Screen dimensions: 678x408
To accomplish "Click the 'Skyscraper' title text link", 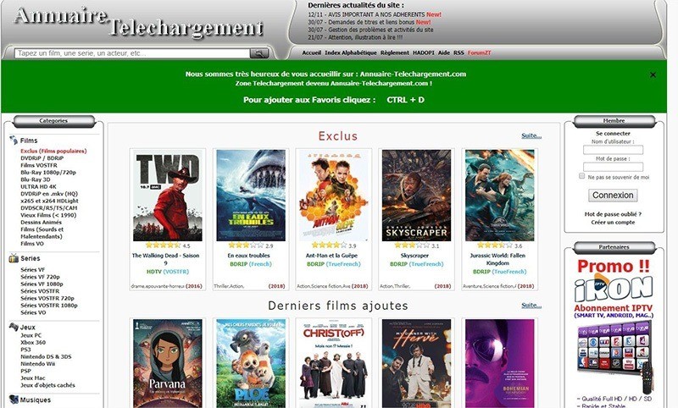I will tap(414, 256).
